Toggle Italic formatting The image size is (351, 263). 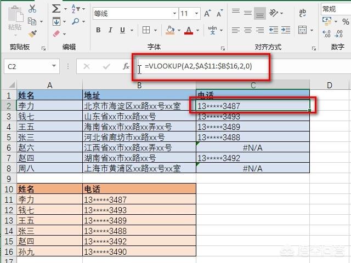pos(110,30)
